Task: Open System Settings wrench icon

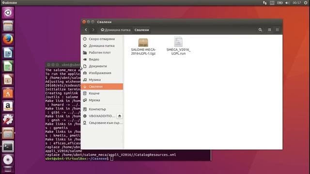Action: [8, 120]
